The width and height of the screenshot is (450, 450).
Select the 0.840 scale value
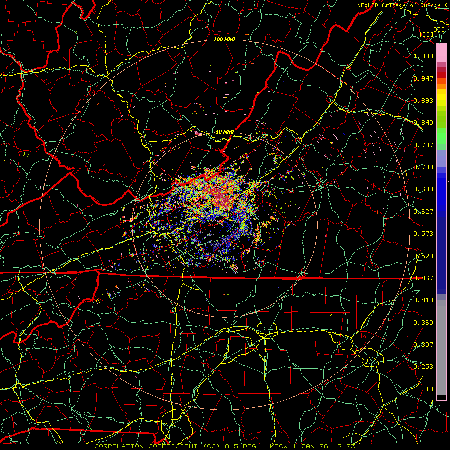(423, 123)
